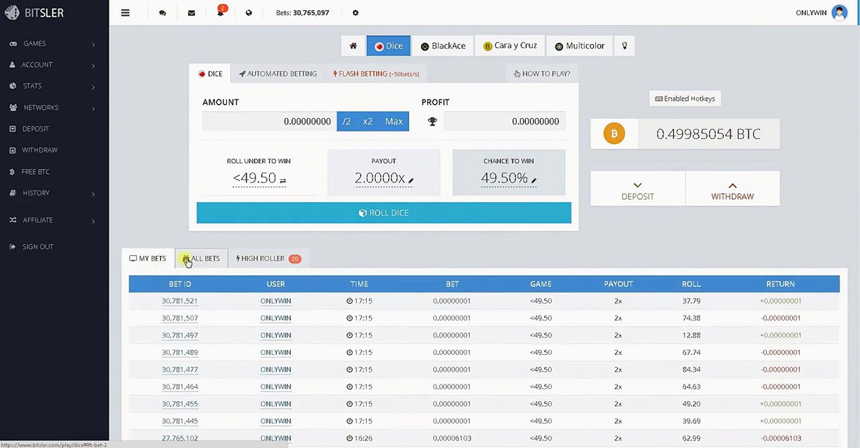Click the globe language icon
This screenshot has width=860, height=448.
pos(249,12)
